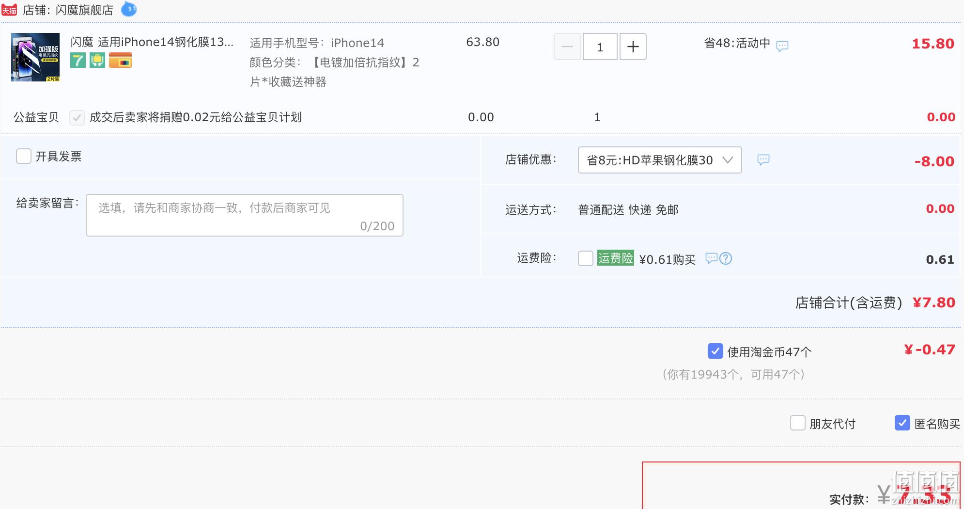Click the quantity input field showing 1
This screenshot has width=964, height=509.
point(600,47)
